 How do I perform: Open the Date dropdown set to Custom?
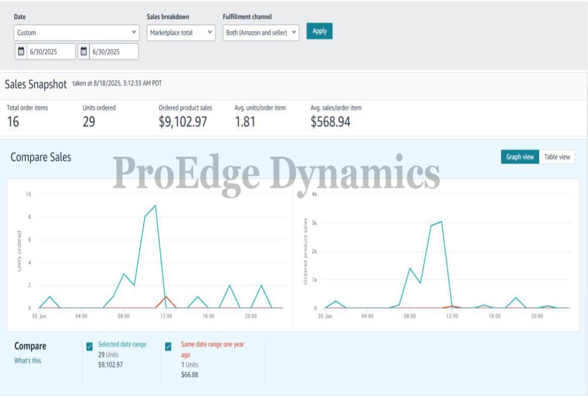point(77,32)
